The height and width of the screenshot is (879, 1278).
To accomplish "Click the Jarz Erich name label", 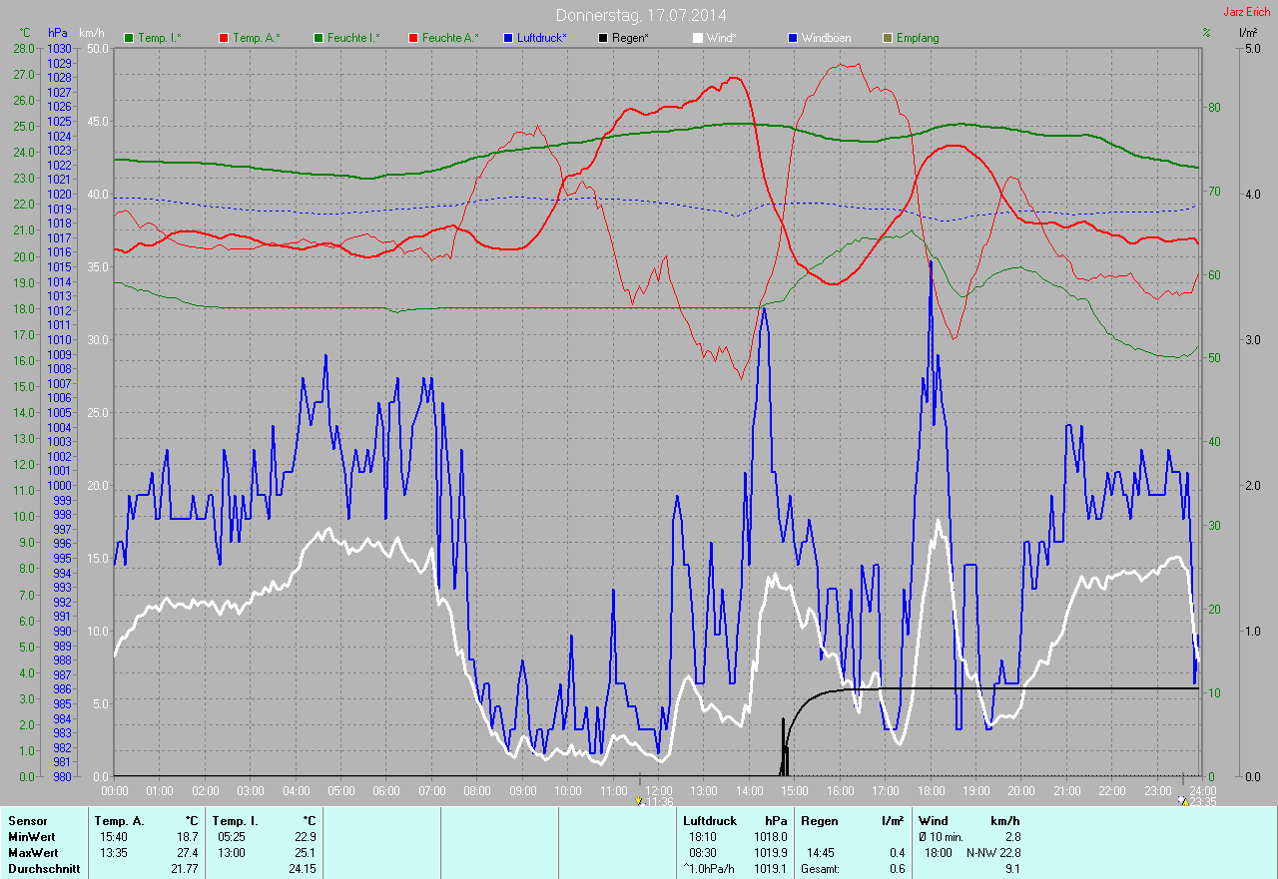I will (1248, 12).
